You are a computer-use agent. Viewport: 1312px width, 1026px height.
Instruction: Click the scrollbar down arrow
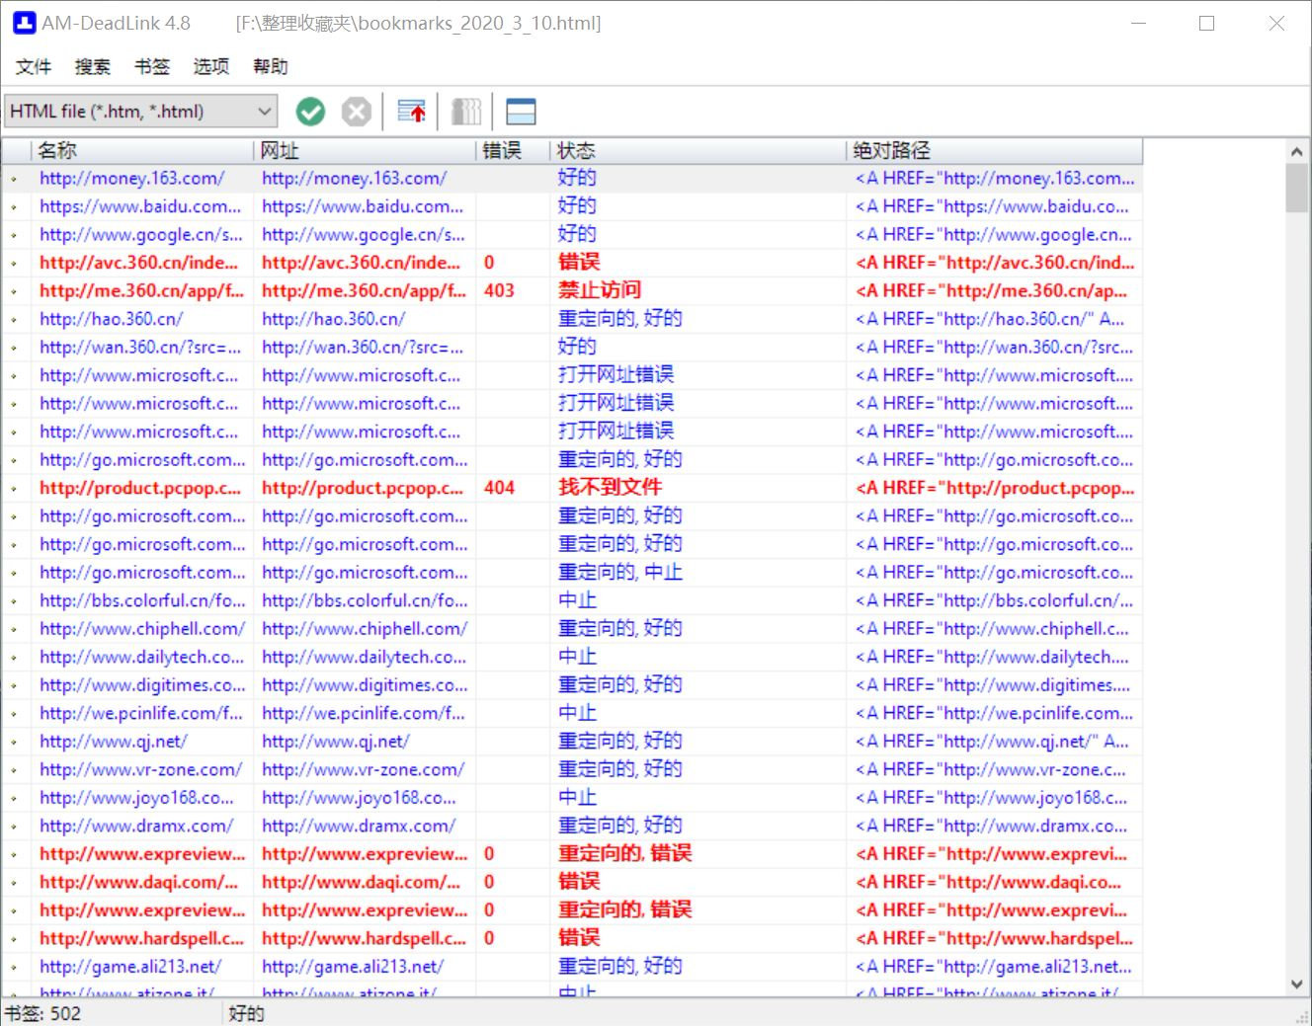click(x=1297, y=984)
